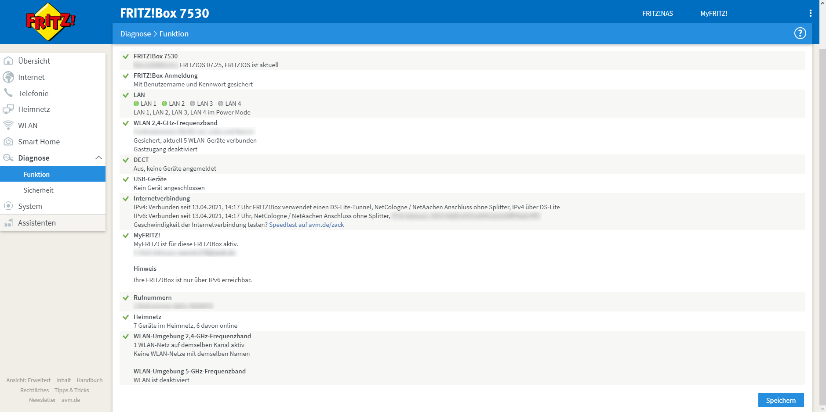
Task: Open the Smart Home menu
Action: [53, 142]
